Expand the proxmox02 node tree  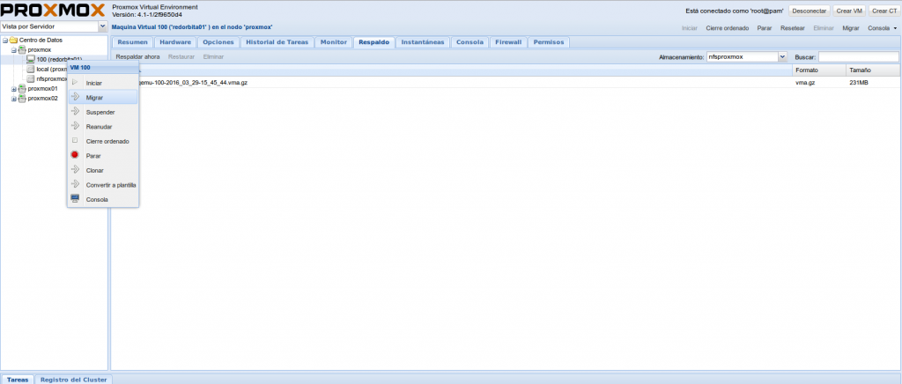tap(13, 98)
